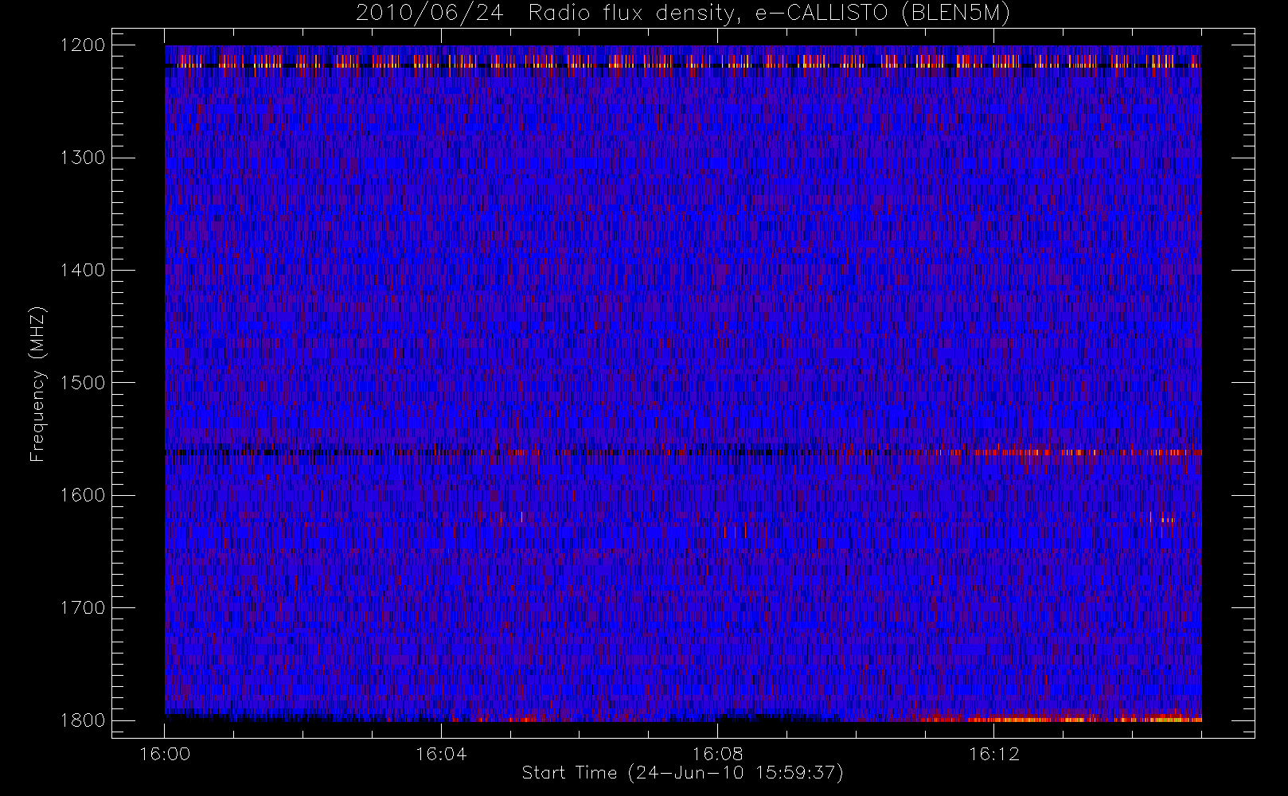Click the 1700 frequency tick label
1288x796 pixels.
[x=83, y=608]
